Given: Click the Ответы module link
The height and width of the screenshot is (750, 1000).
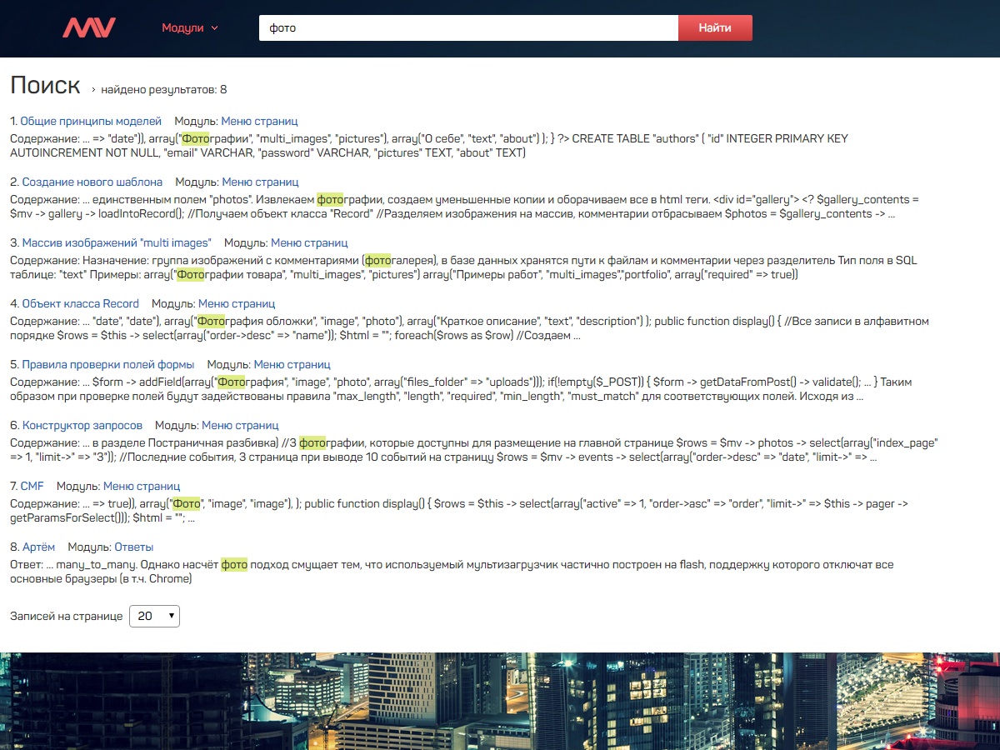Looking at the screenshot, I should point(134,547).
